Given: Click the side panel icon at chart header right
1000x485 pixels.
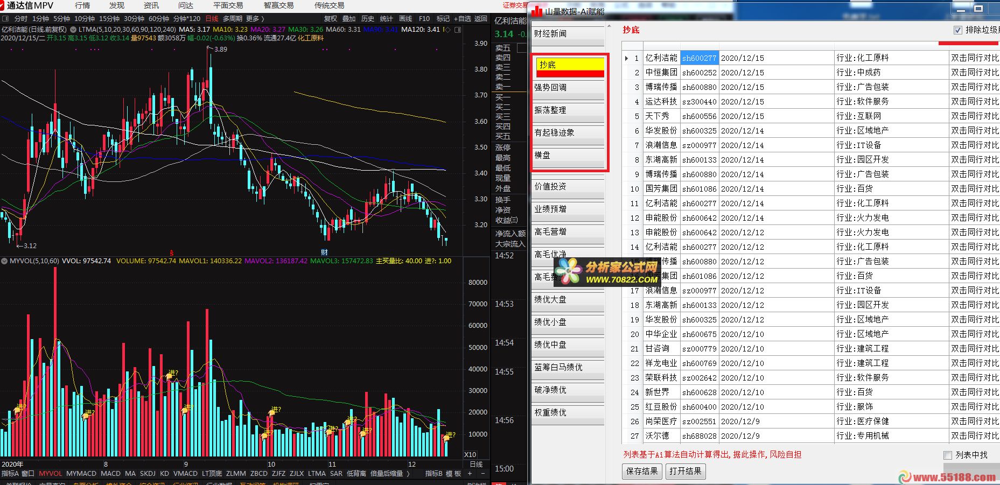Looking at the screenshot, I should [458, 30].
